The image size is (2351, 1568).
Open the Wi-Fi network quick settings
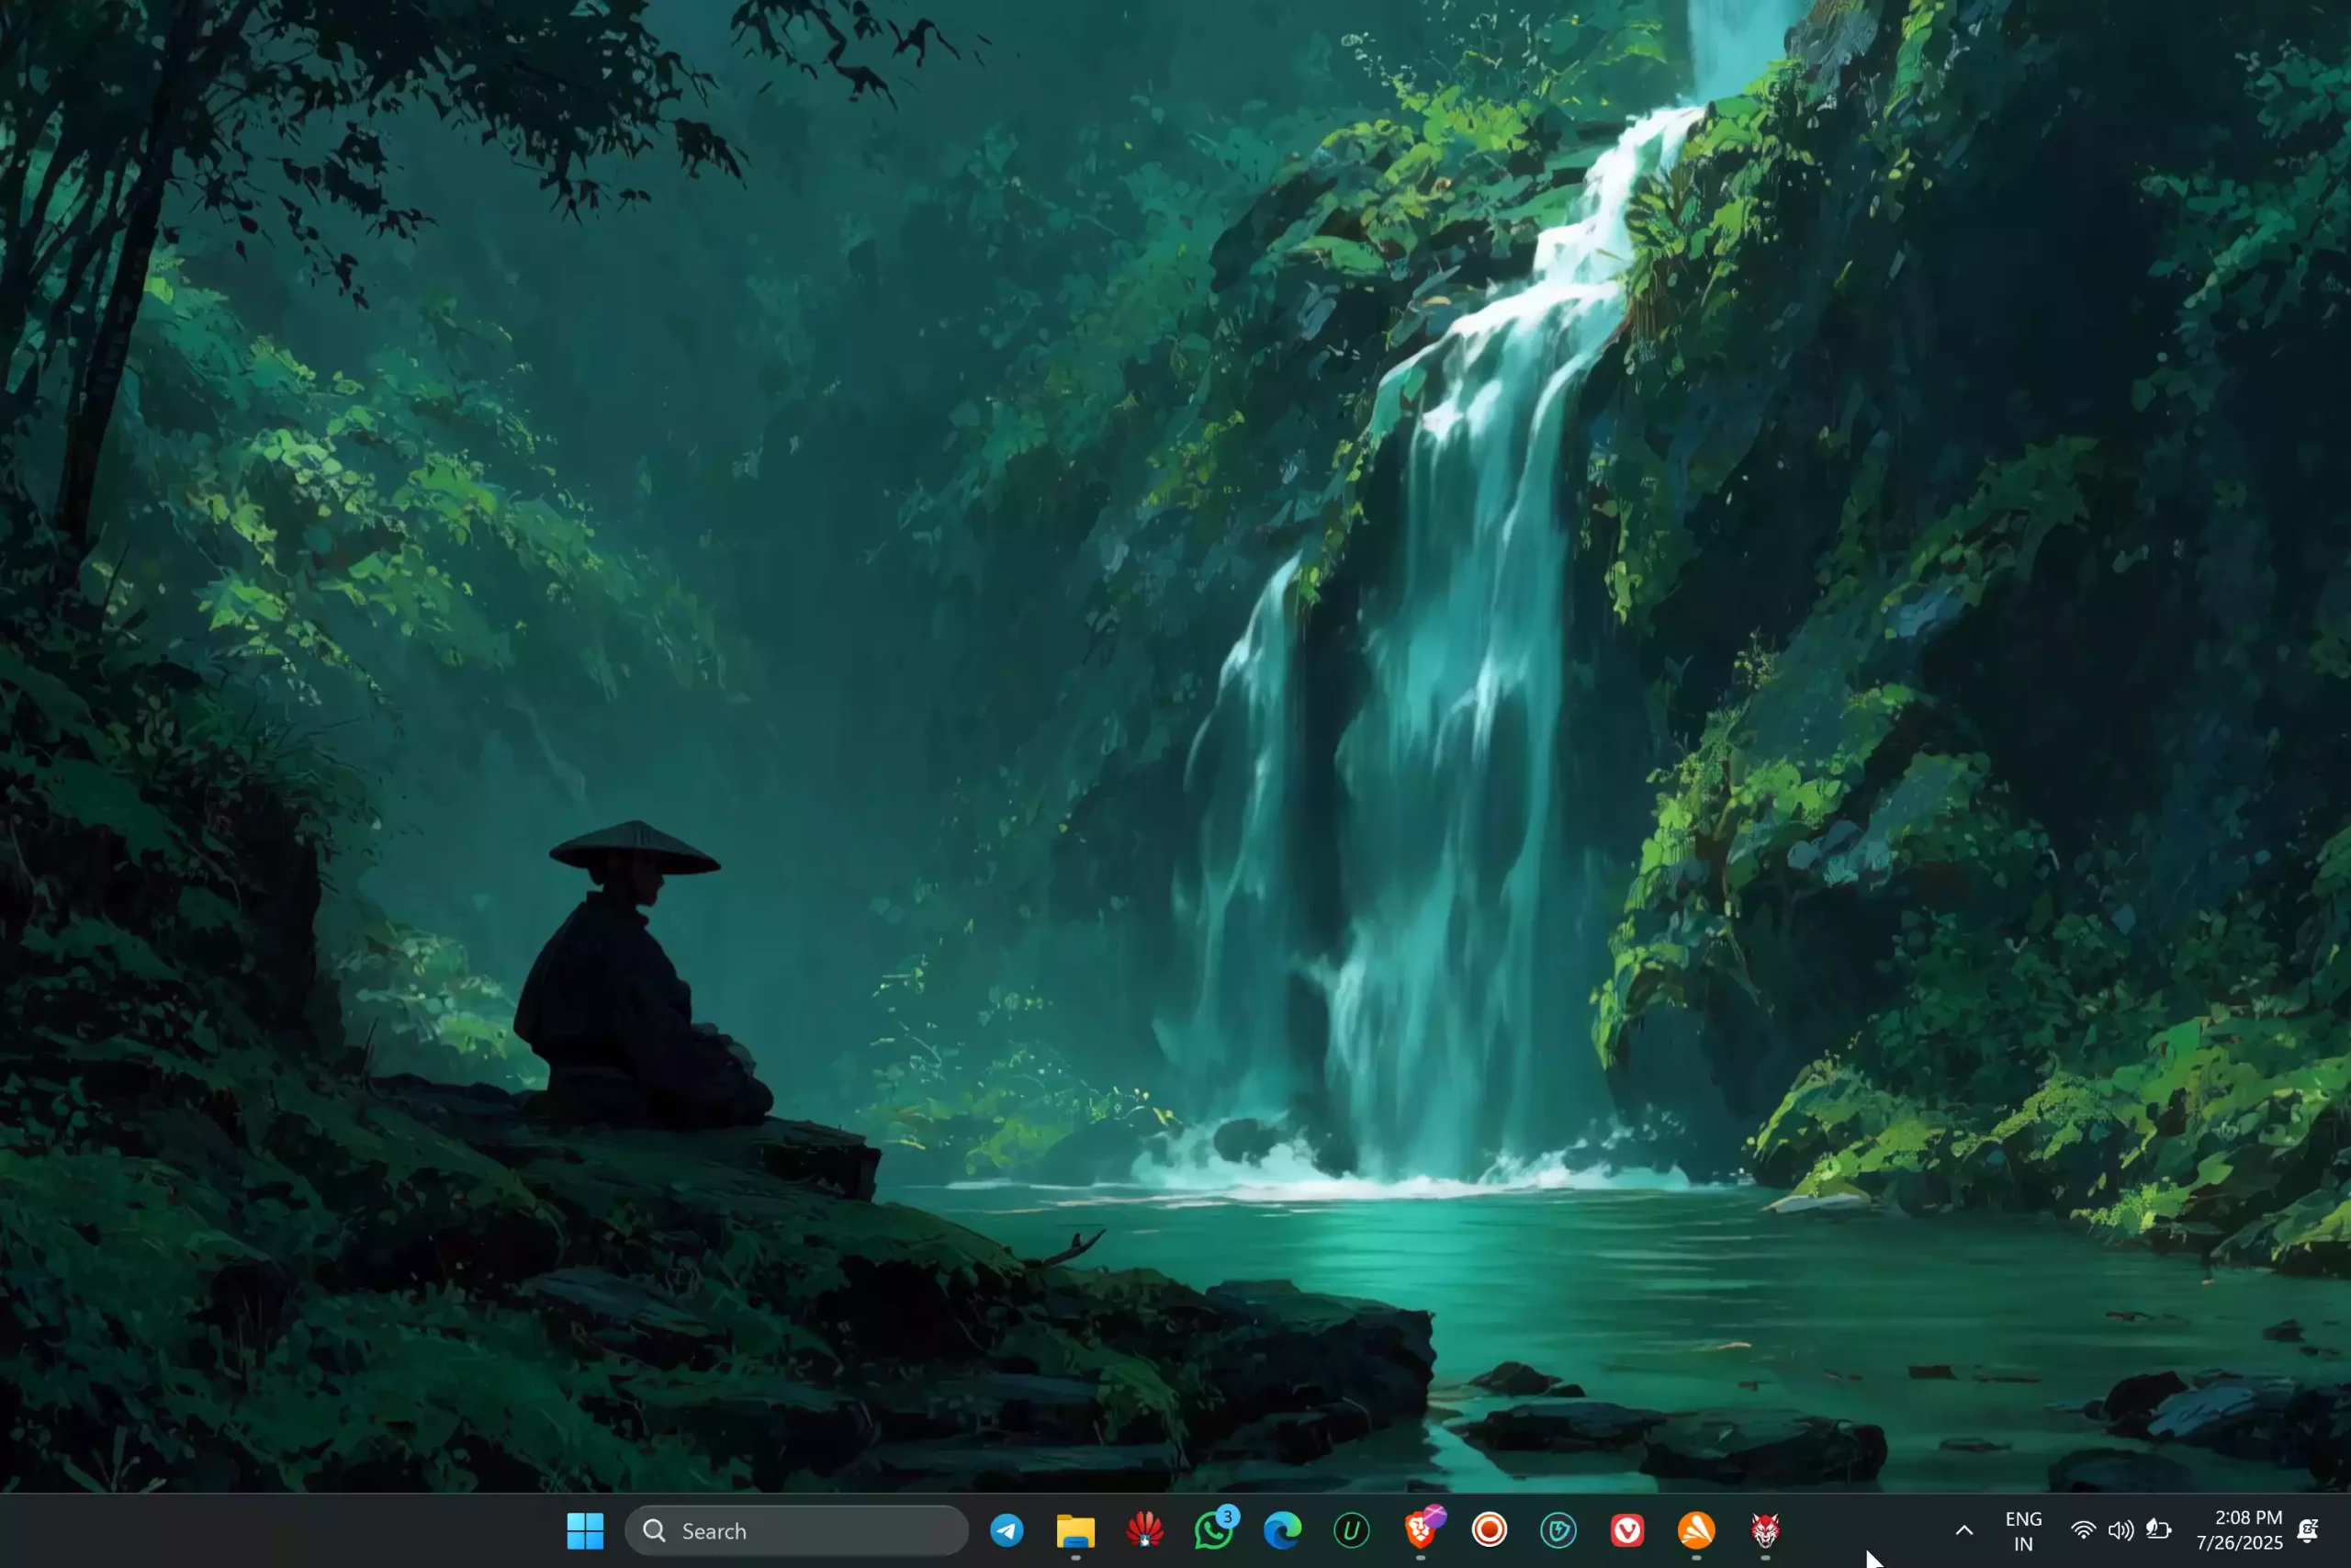2083,1530
